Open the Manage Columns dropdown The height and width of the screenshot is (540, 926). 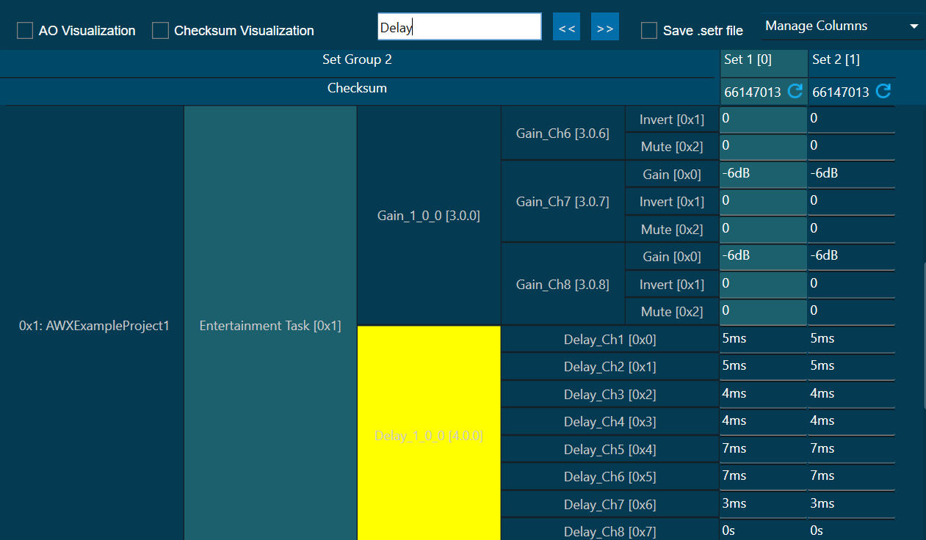point(842,26)
